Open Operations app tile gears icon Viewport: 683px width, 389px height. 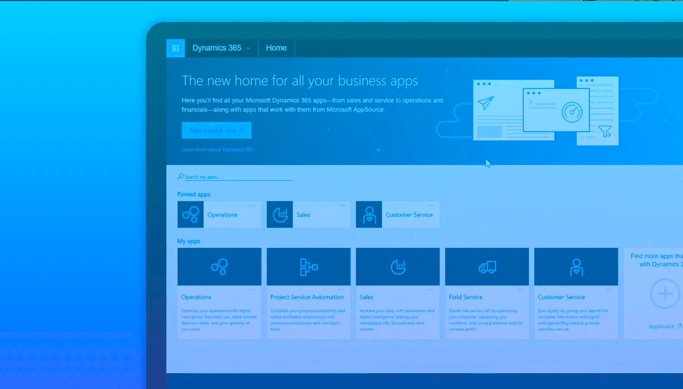point(220,267)
